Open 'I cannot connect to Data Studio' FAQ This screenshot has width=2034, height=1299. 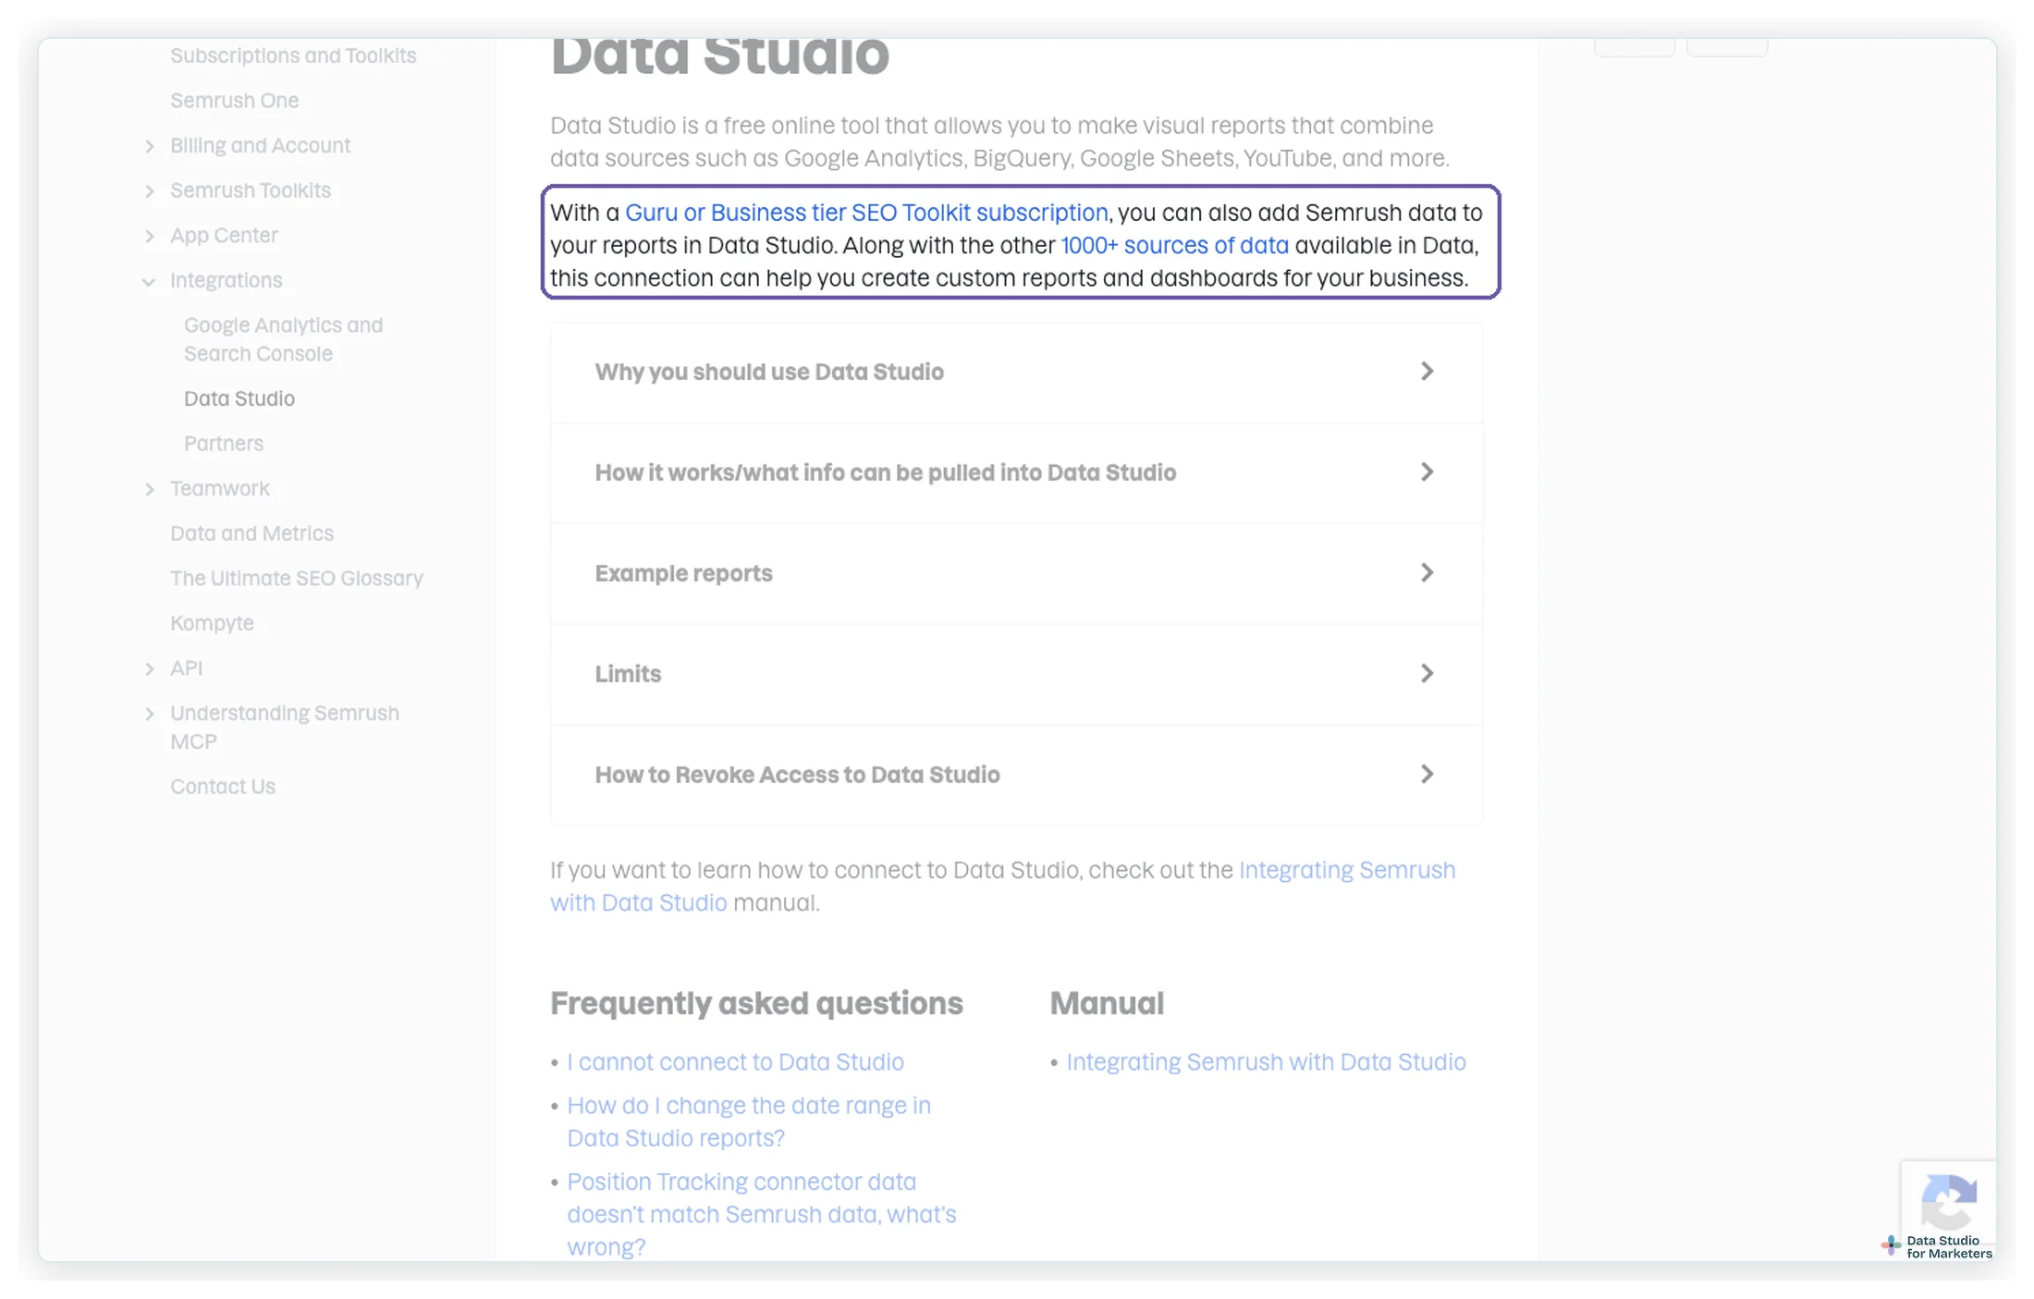pos(735,1062)
